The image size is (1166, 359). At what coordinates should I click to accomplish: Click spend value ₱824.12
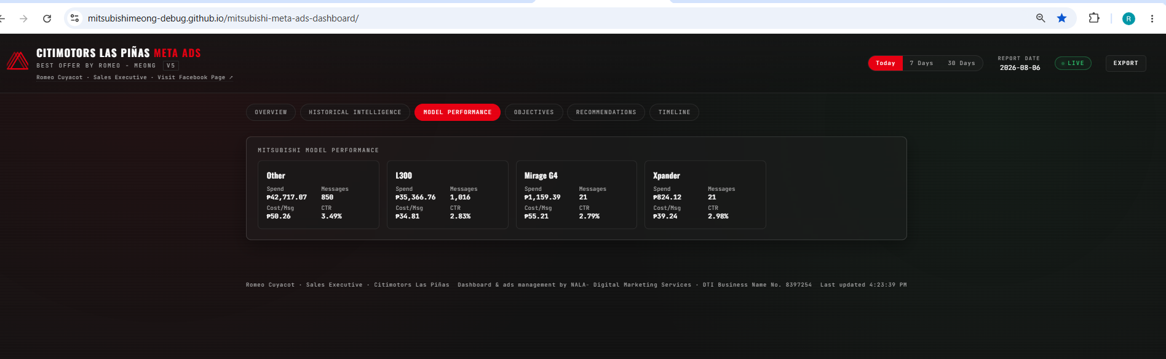click(667, 198)
